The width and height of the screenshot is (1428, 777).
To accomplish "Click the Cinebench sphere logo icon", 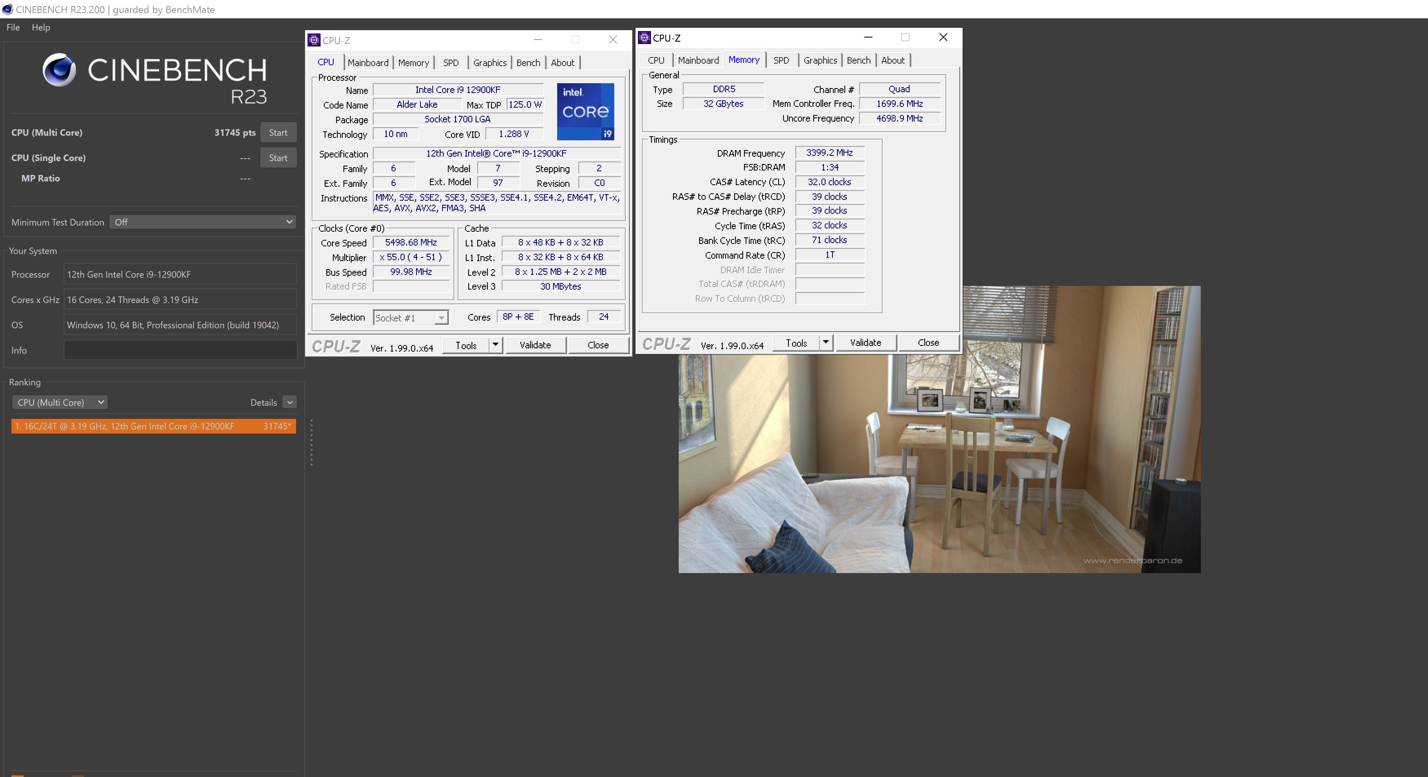I will (x=59, y=70).
